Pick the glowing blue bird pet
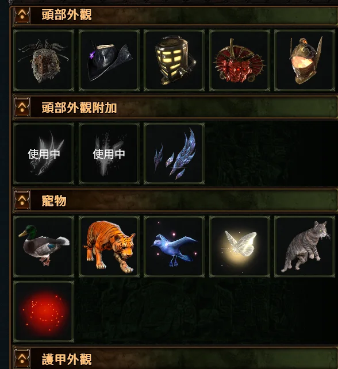 pos(174,247)
